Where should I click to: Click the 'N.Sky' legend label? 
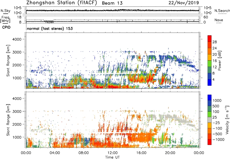(x=5, y=11)
